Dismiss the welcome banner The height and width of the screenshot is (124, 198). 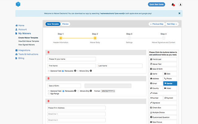[179, 13]
